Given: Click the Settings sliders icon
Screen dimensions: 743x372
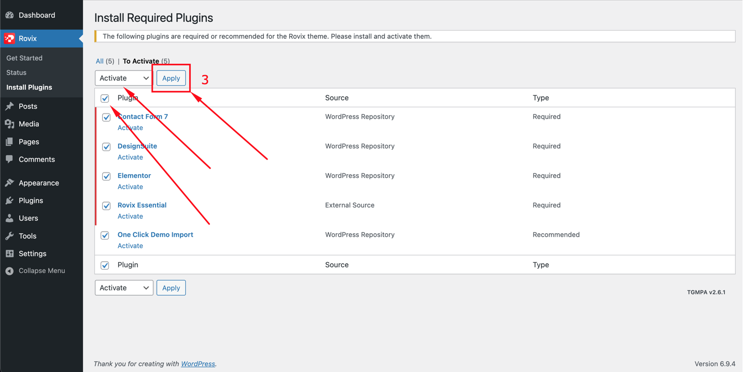Looking at the screenshot, I should click(9, 253).
